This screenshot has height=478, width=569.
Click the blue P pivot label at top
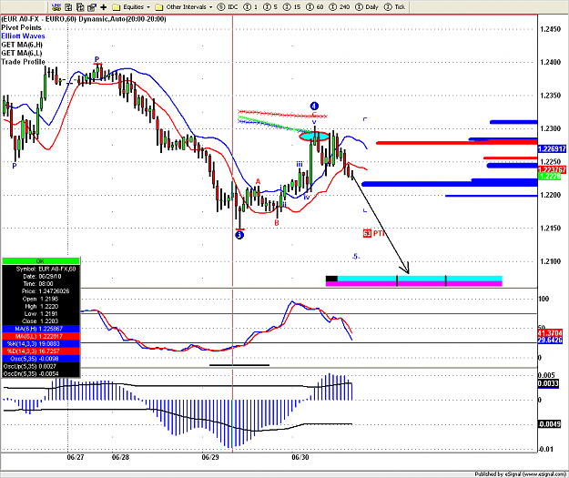(97, 59)
